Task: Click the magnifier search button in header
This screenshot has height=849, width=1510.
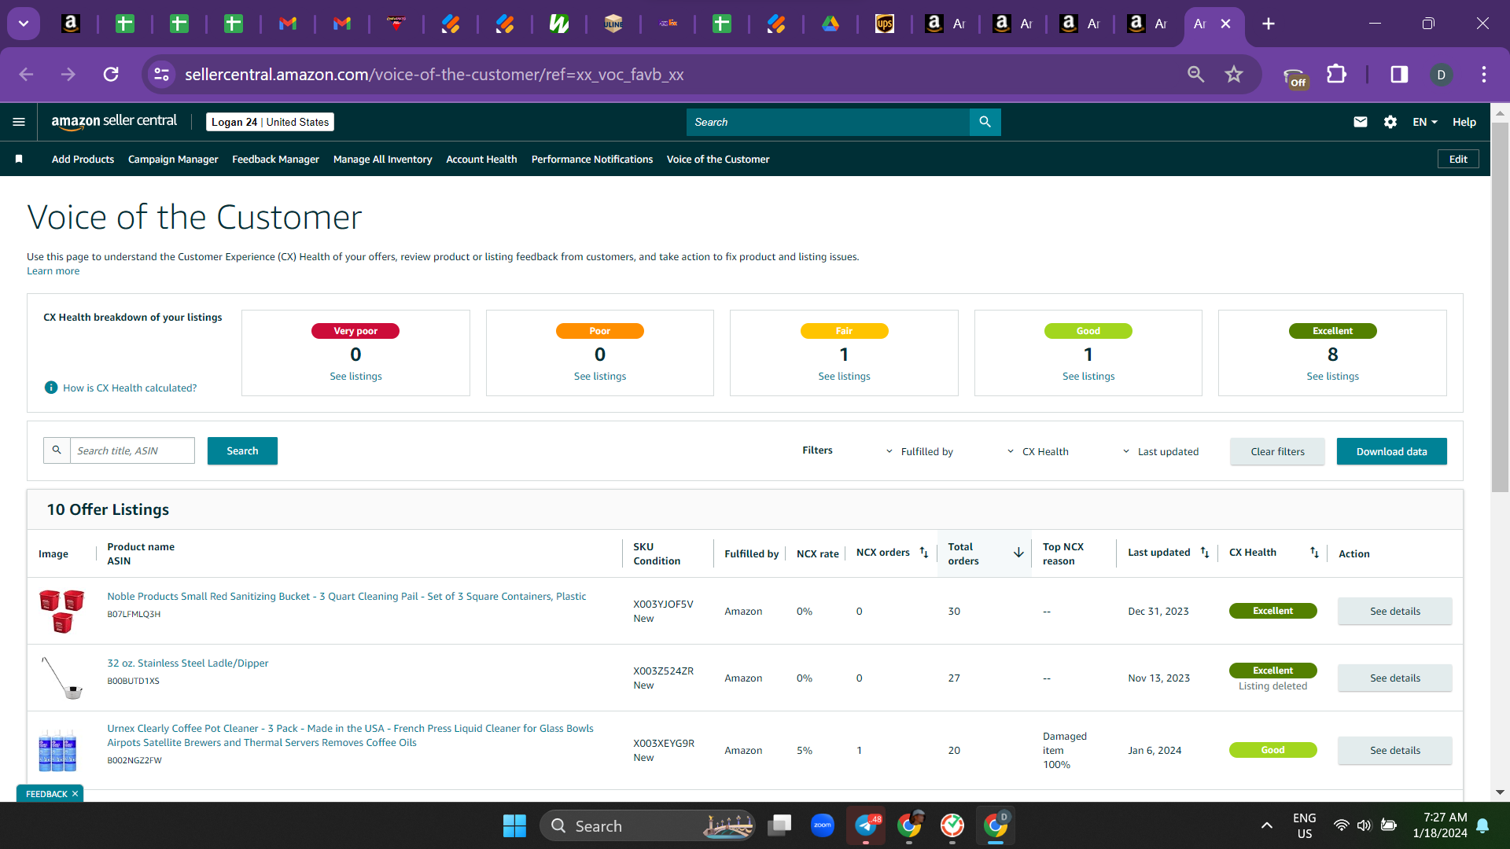Action: point(985,122)
